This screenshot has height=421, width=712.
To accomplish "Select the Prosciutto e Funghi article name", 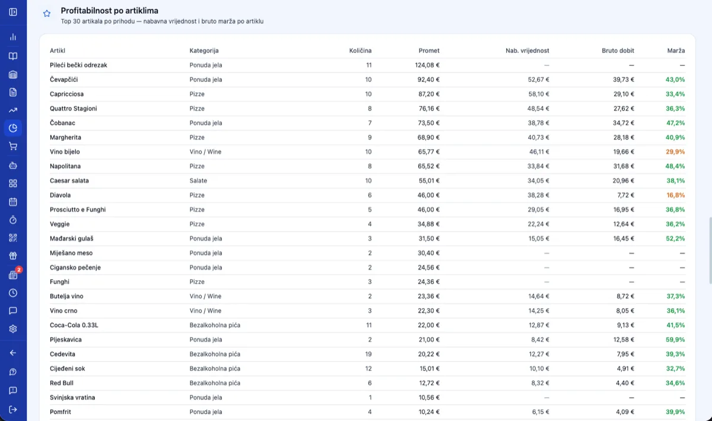I will click(x=78, y=210).
